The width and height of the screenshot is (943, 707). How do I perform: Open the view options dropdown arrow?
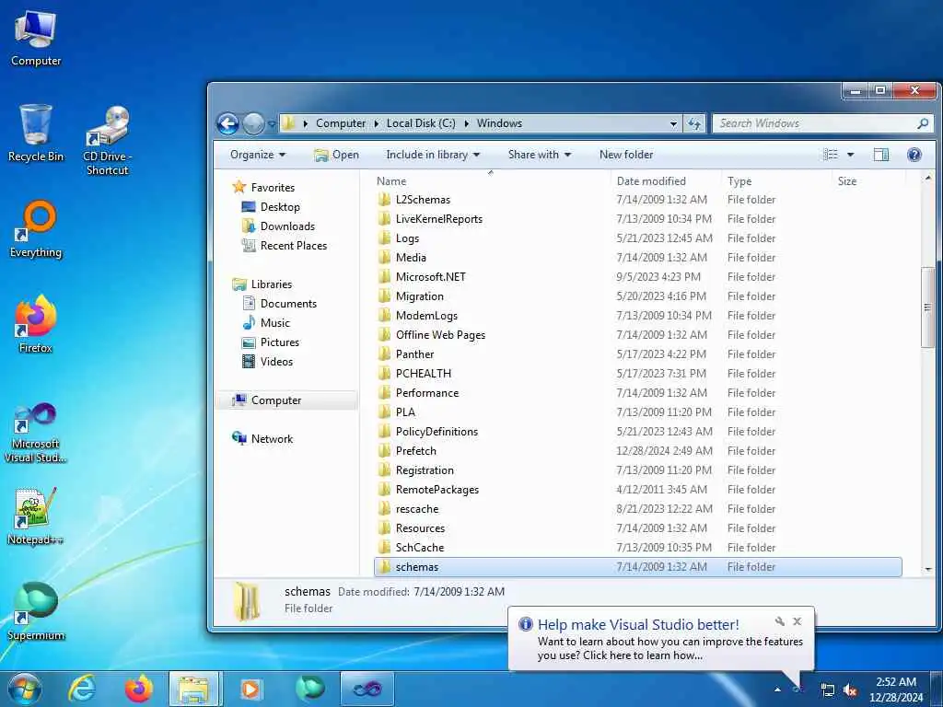(850, 155)
